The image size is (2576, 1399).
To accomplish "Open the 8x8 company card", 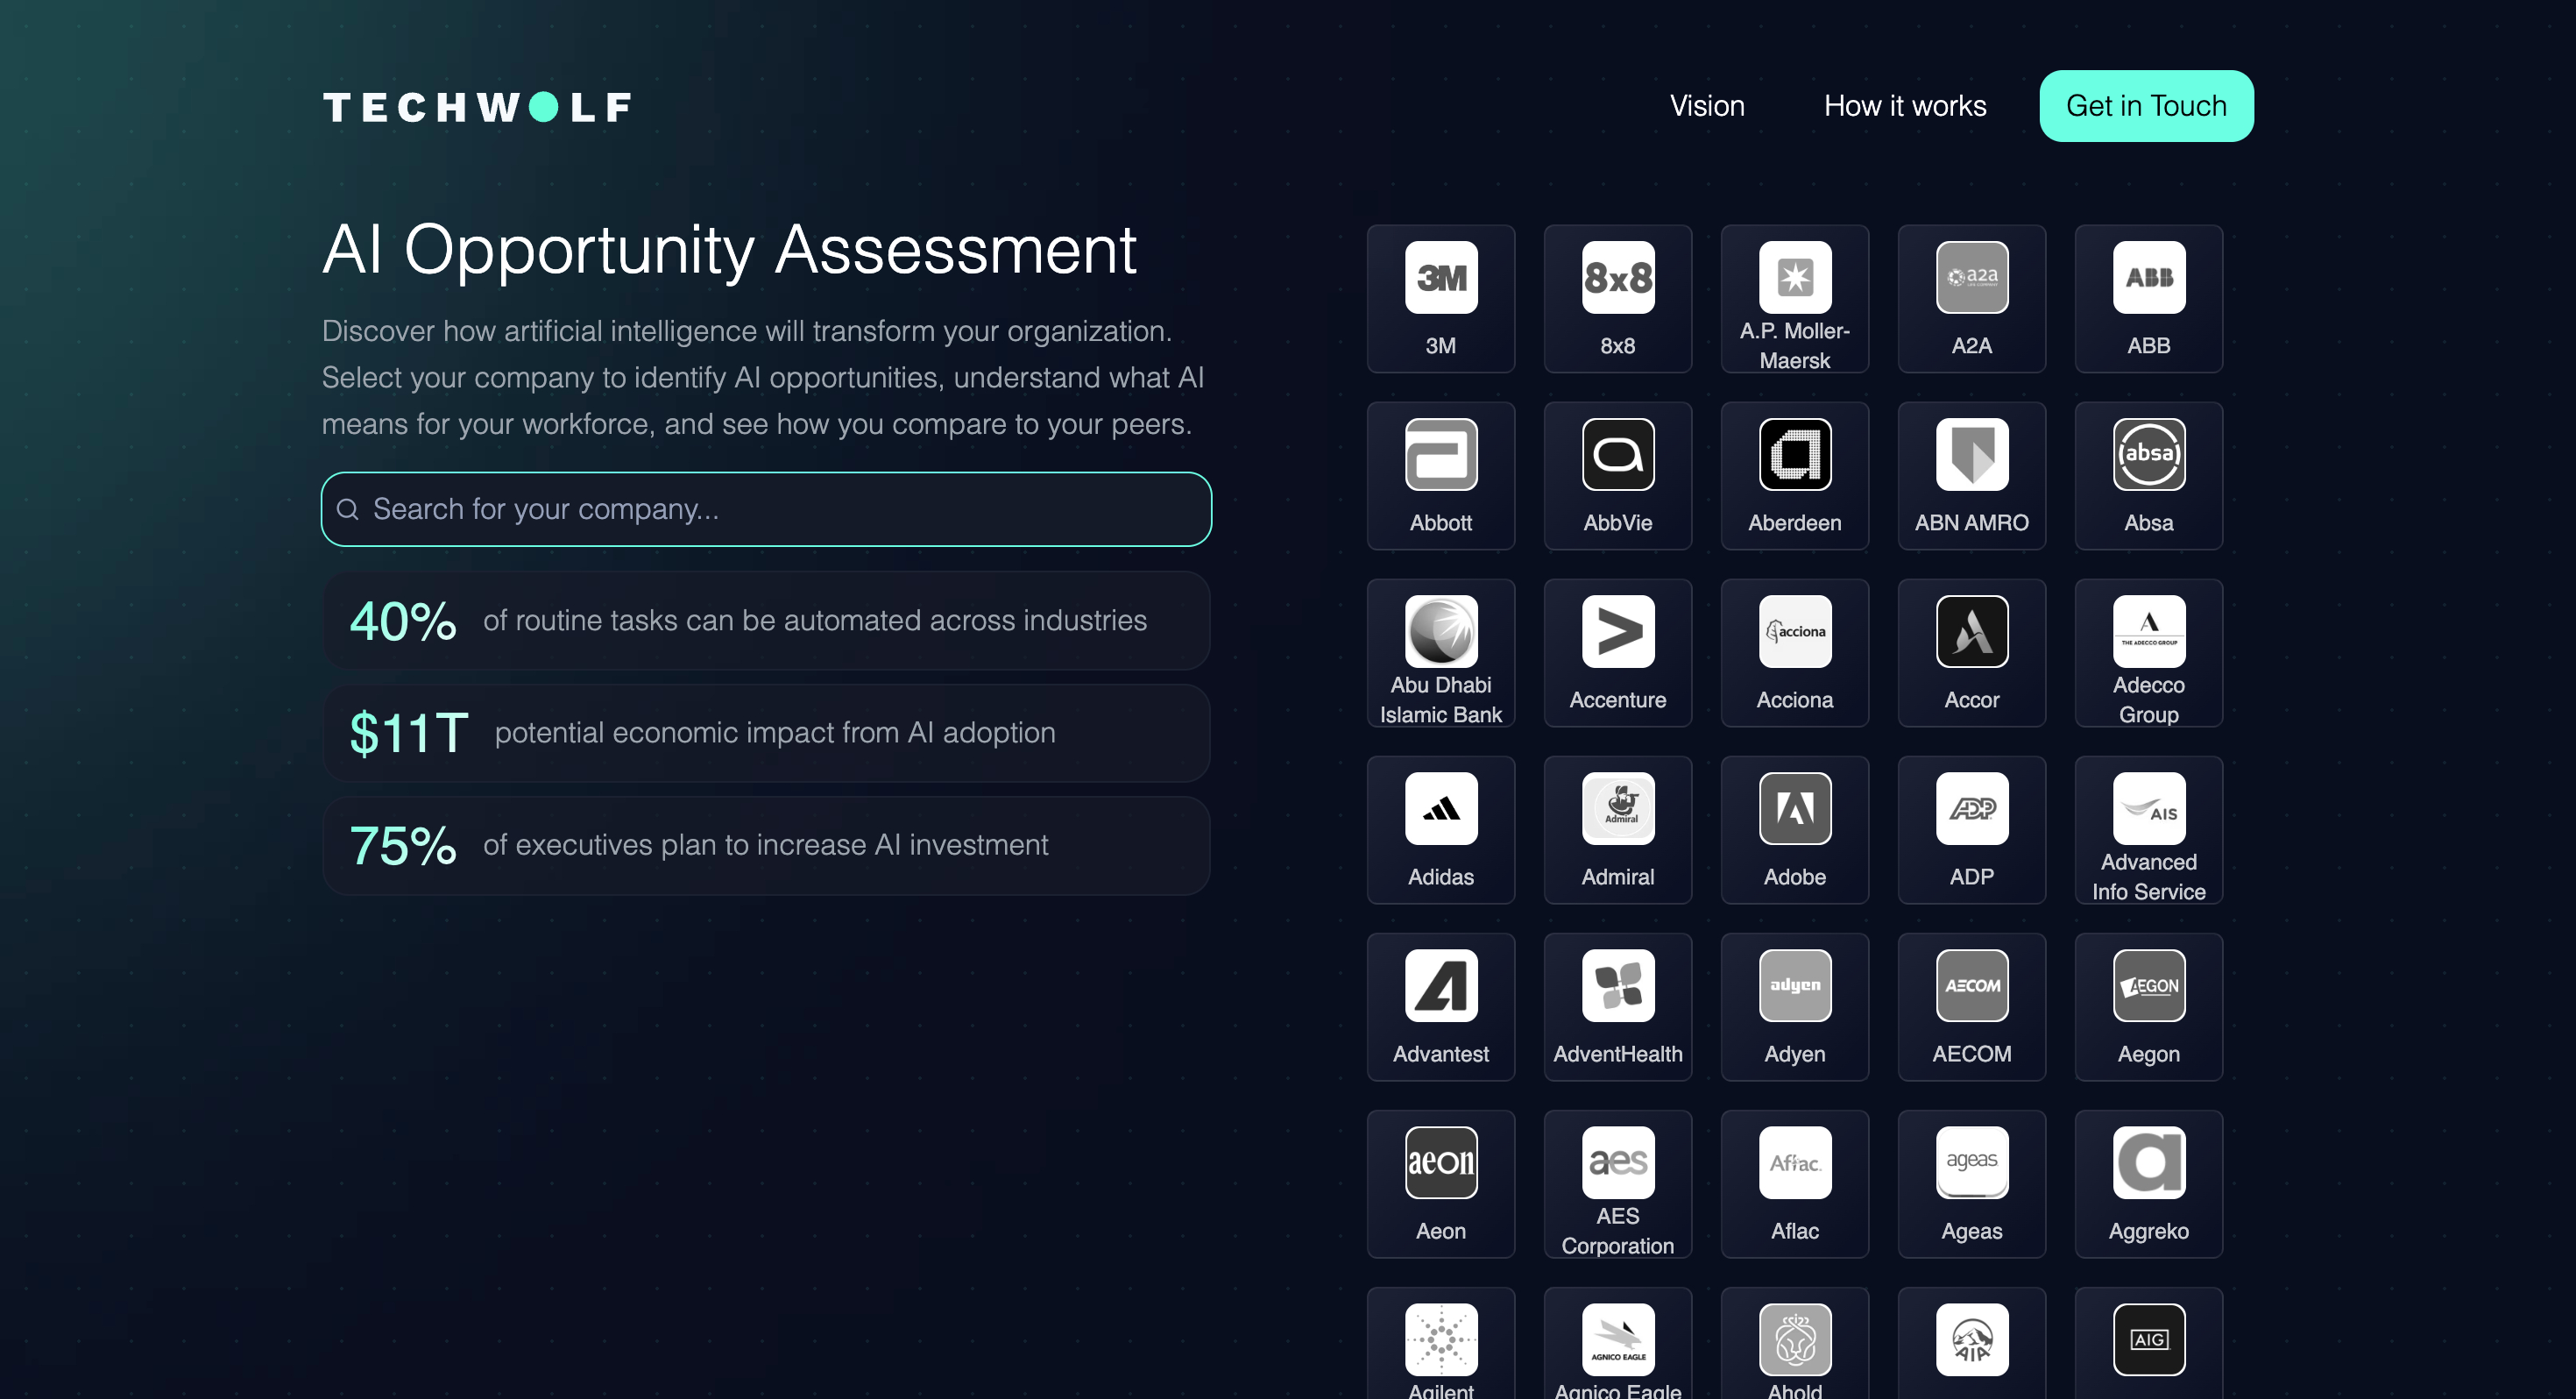I will point(1617,298).
